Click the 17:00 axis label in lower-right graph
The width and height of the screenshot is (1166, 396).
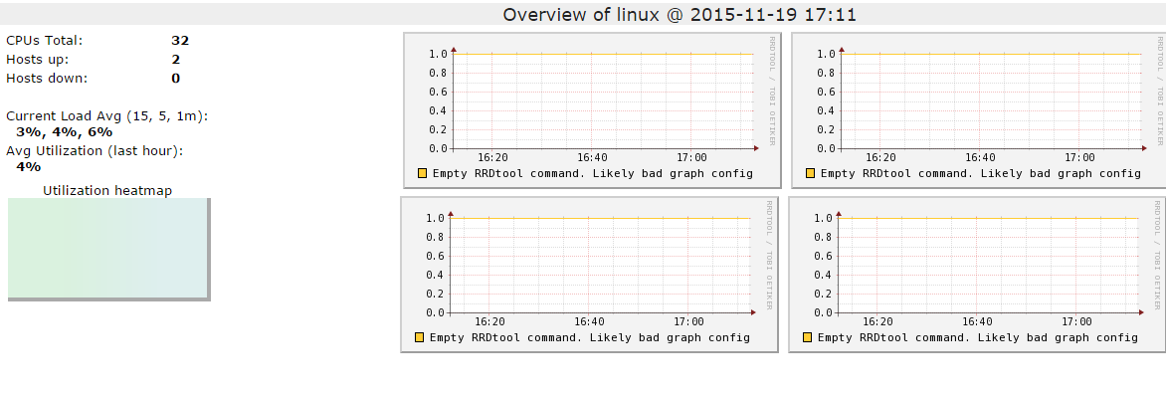click(x=1076, y=321)
